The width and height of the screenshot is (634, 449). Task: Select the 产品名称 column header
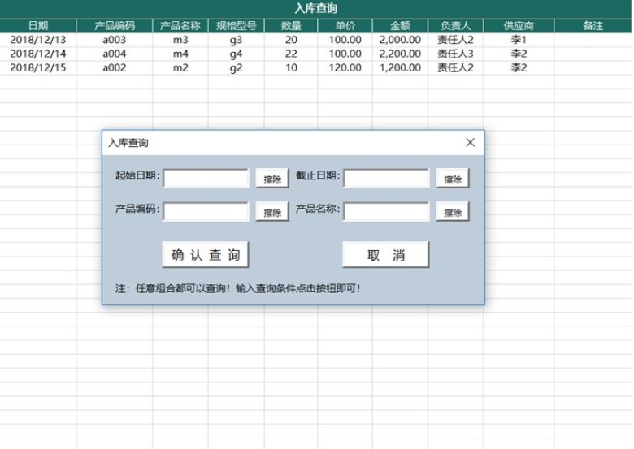tap(180, 26)
